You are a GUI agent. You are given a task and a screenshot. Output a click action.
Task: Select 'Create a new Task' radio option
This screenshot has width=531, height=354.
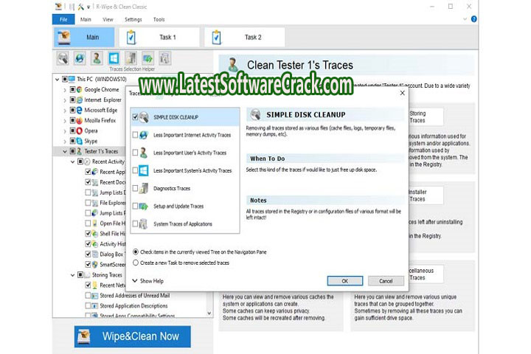click(x=135, y=262)
